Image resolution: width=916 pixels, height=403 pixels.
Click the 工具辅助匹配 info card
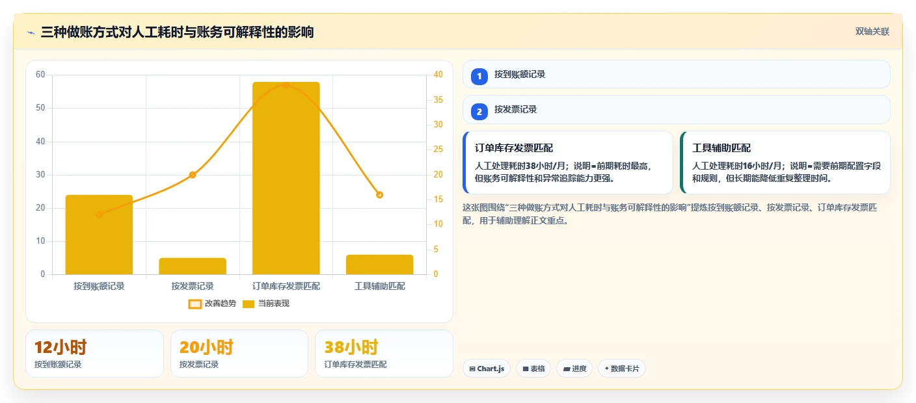tap(785, 162)
